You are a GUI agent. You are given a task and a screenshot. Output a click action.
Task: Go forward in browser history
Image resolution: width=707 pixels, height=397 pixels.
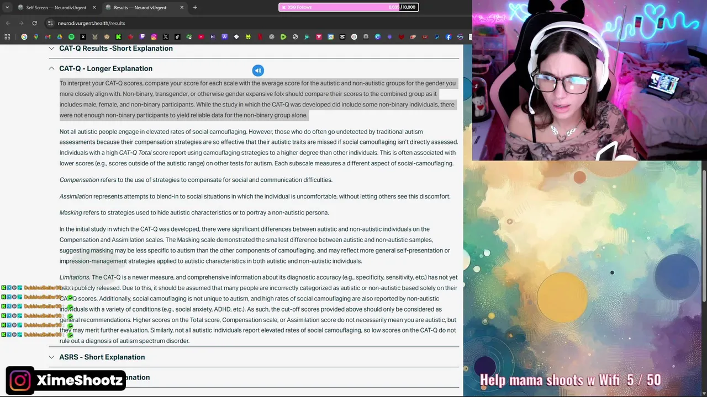click(21, 23)
